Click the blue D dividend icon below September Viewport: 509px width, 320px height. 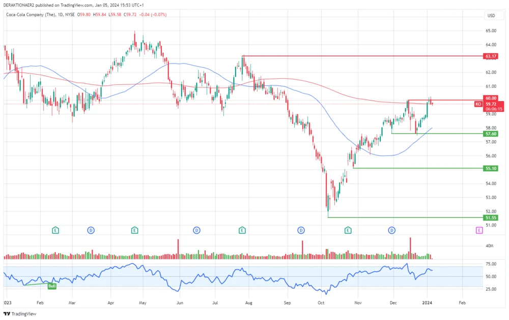click(300, 230)
